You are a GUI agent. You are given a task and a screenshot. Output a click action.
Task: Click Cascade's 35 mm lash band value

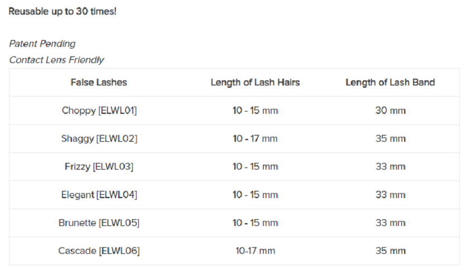point(391,251)
